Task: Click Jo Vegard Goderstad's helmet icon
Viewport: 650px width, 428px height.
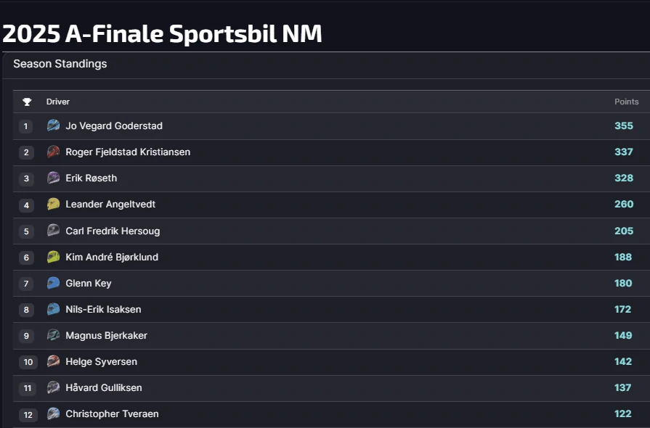Action: (53, 125)
